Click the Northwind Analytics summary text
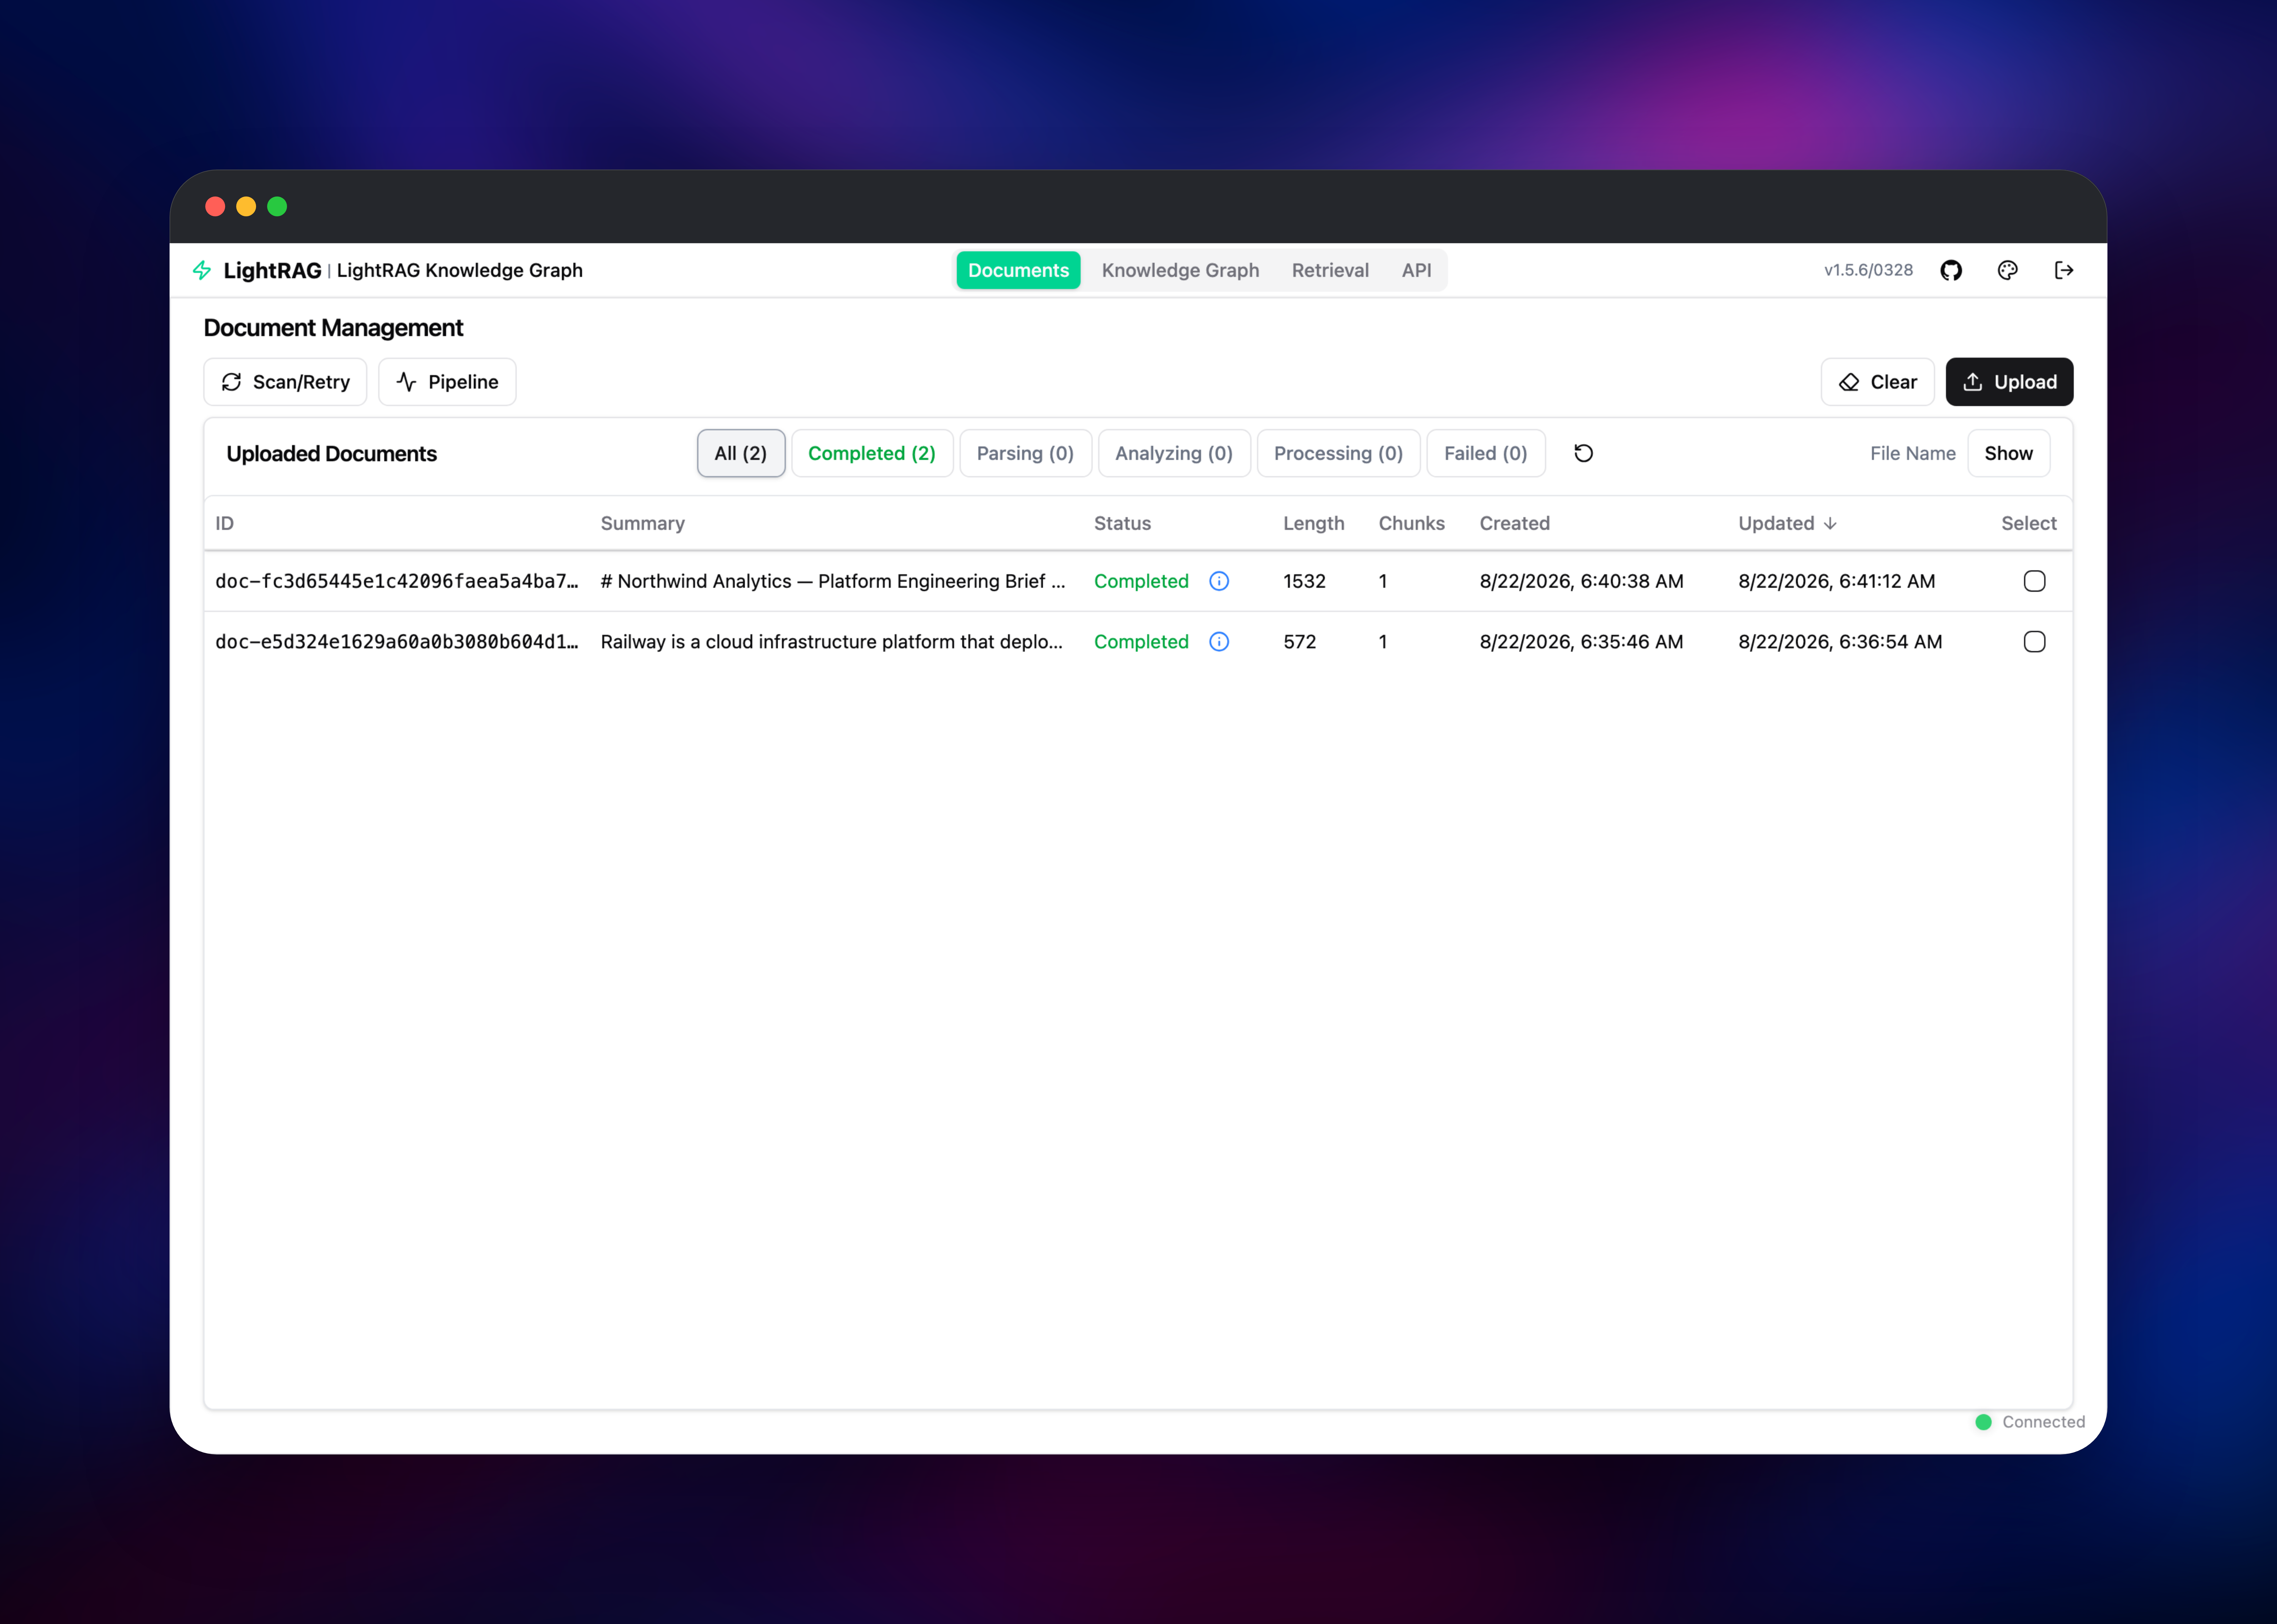This screenshot has height=1624, width=2277. click(x=833, y=581)
